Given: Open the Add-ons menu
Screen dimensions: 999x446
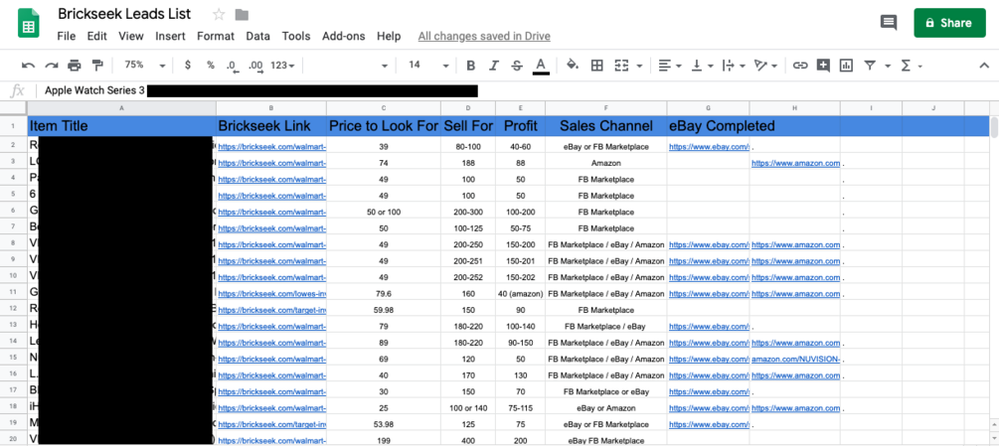Looking at the screenshot, I should point(343,37).
